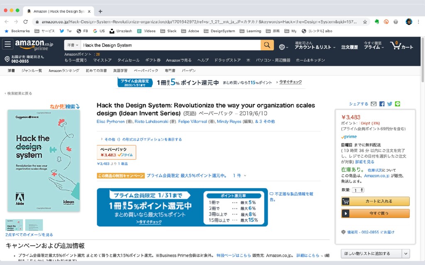The width and height of the screenshot is (425, 265).
Task: Click the Evernote extension icon
Action: point(377,22)
